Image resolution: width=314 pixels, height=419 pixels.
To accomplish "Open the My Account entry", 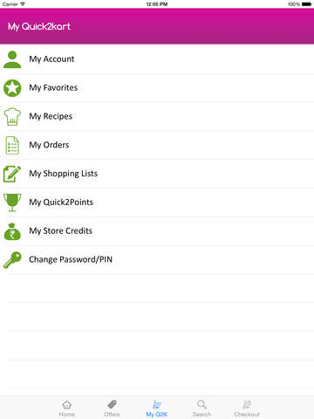I will tap(157, 59).
